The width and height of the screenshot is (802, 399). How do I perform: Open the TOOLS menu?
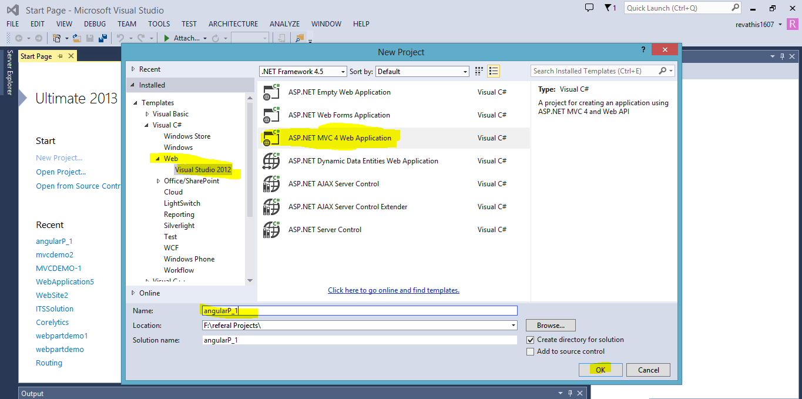pos(159,24)
